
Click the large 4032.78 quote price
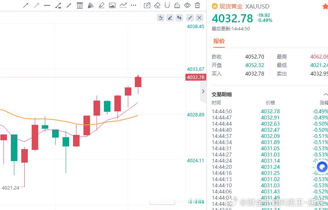233,18
